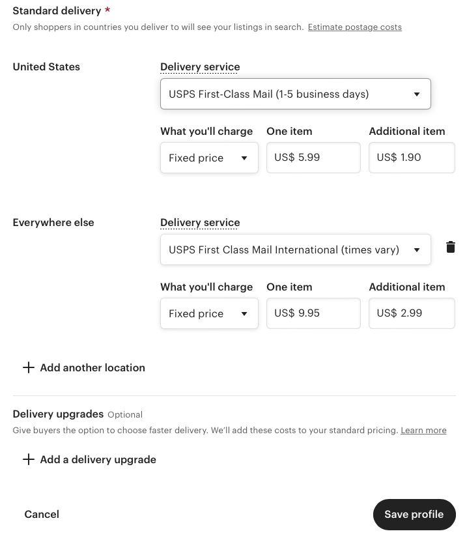Click the Additional item US$ 2.99 field
This screenshot has height=542, width=467.
pyautogui.click(x=412, y=313)
